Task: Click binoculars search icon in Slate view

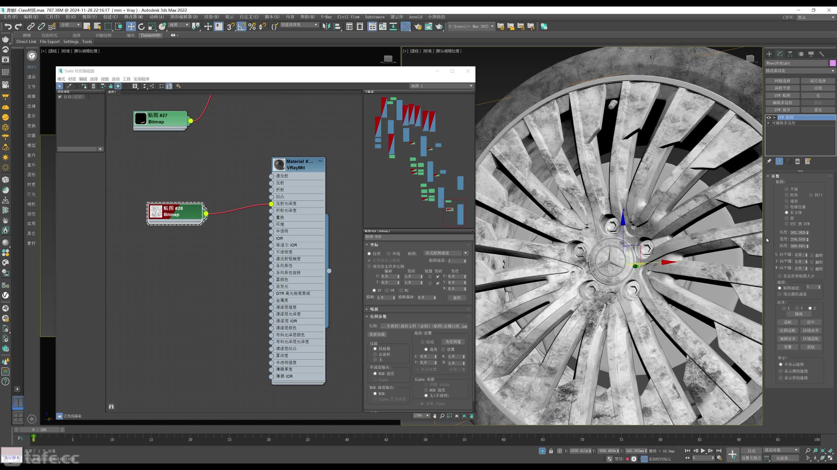Action: (x=111, y=406)
